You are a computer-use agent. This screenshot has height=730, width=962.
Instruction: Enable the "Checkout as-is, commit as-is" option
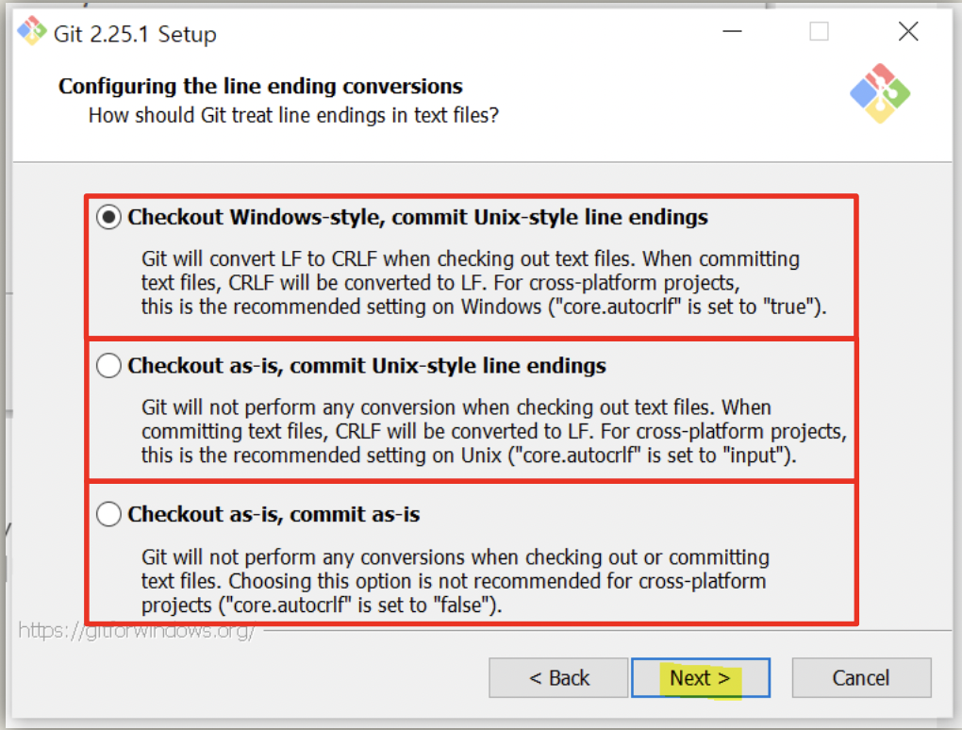point(108,514)
